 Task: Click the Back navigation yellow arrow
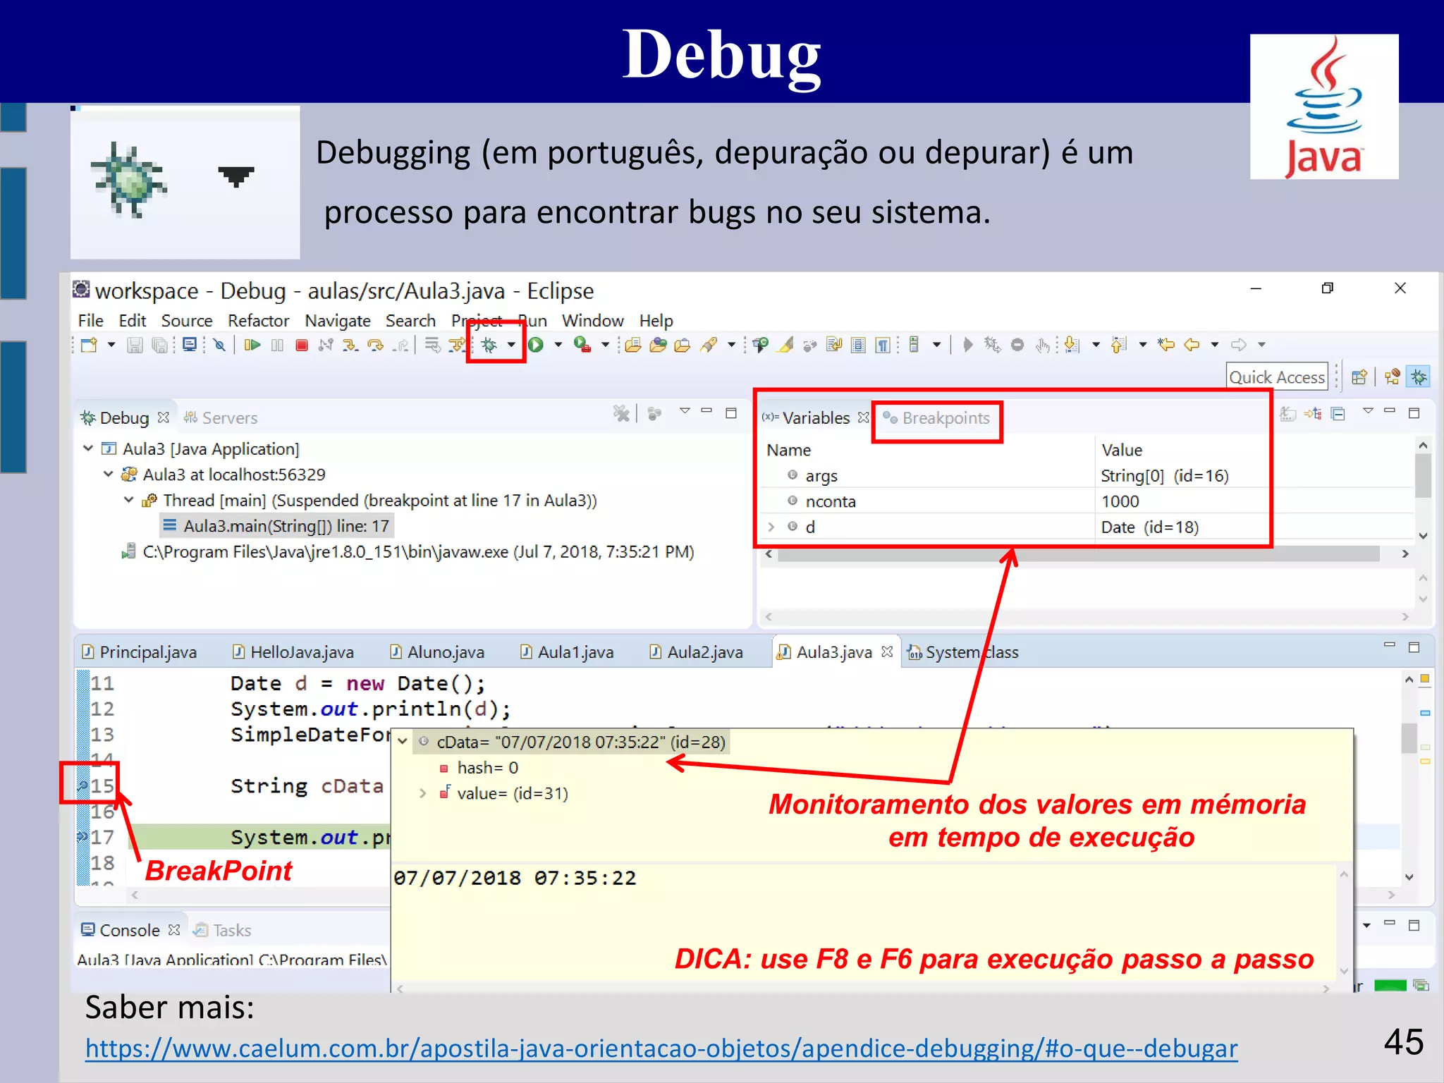click(x=1192, y=345)
